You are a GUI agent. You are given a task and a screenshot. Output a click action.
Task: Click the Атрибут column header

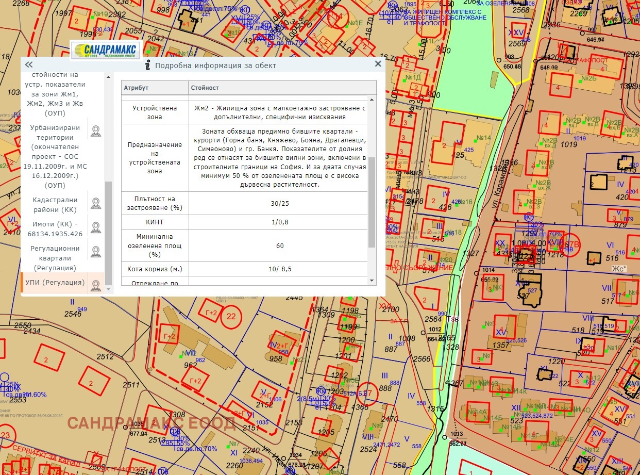pyautogui.click(x=136, y=88)
